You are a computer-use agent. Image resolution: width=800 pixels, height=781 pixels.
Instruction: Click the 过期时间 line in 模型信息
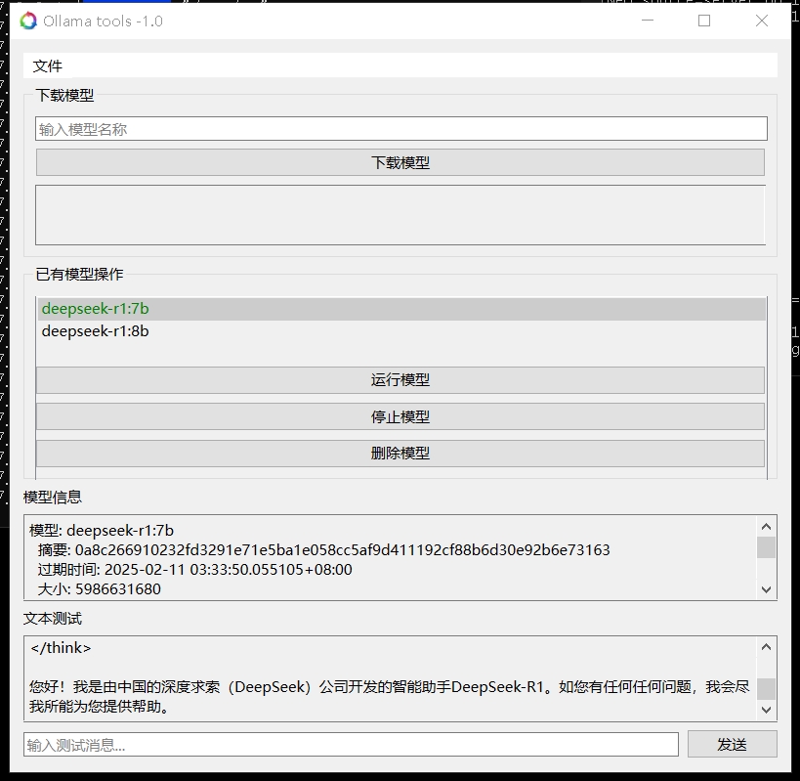[x=194, y=569]
